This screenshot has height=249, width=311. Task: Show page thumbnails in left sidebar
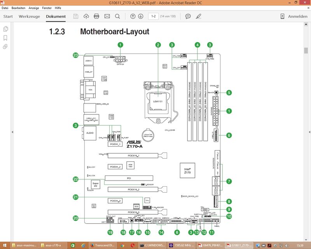click(x=5, y=29)
